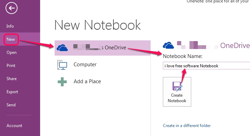Select Export in the sidebar
Image resolution: width=250 pixels, height=136 pixels.
click(12, 92)
